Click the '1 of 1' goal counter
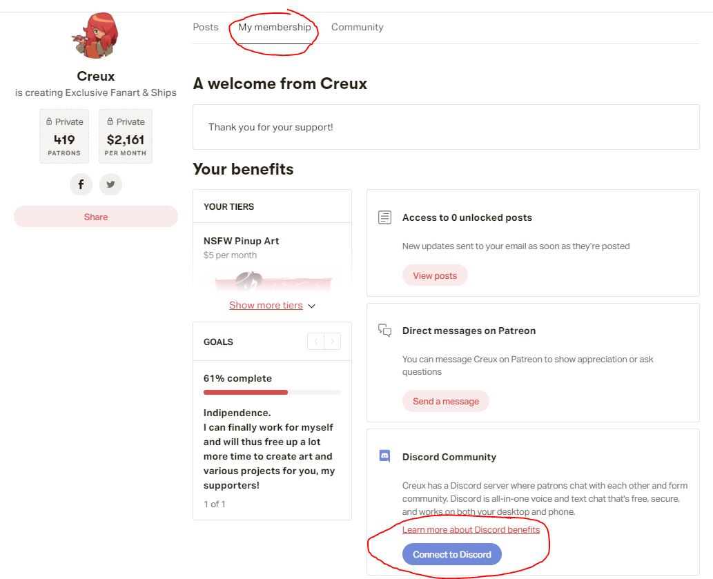This screenshot has height=579, width=713. (215, 504)
